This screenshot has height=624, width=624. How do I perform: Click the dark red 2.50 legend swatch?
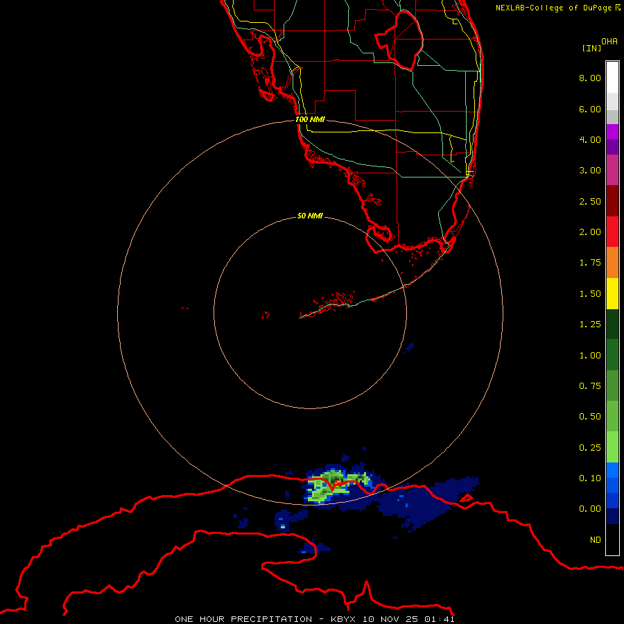[x=612, y=201]
